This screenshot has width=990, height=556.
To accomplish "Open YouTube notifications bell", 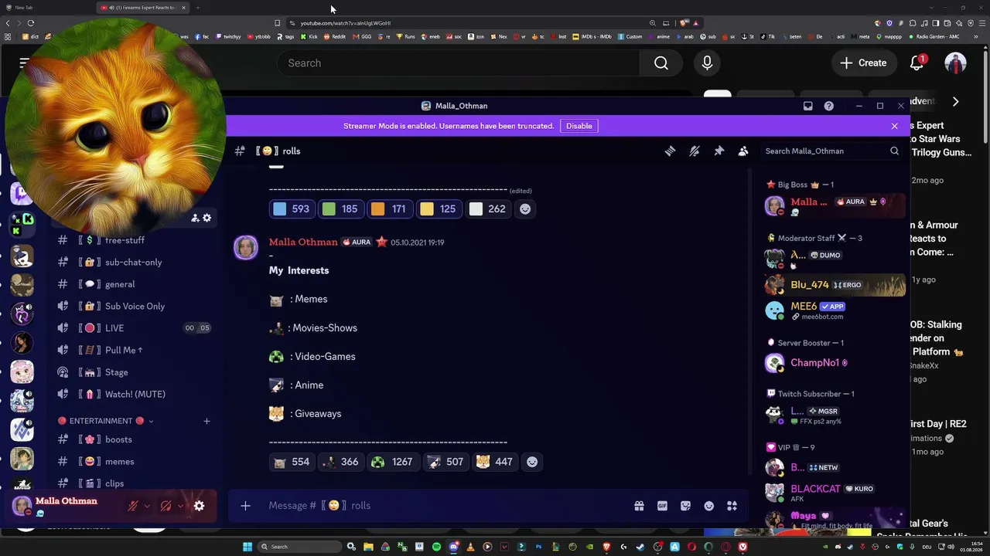I will click(917, 63).
